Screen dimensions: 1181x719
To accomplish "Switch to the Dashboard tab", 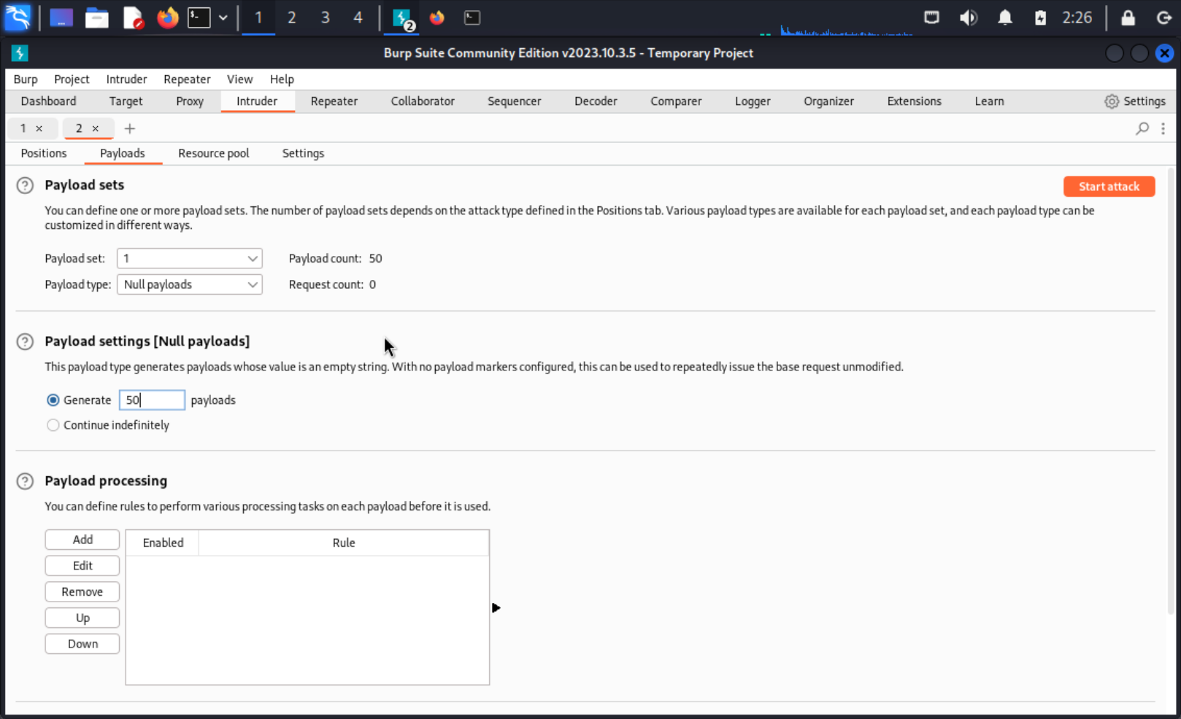I will click(x=48, y=101).
